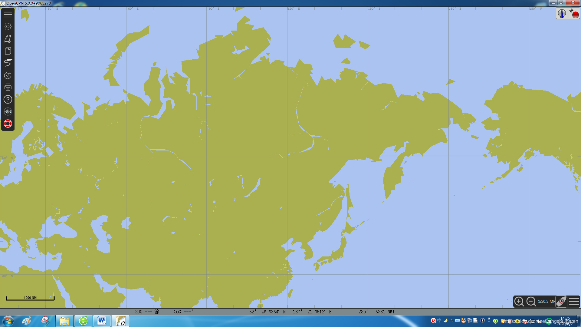This screenshot has width=581, height=327.
Task: Select the Create Route tool
Action: click(x=8, y=39)
